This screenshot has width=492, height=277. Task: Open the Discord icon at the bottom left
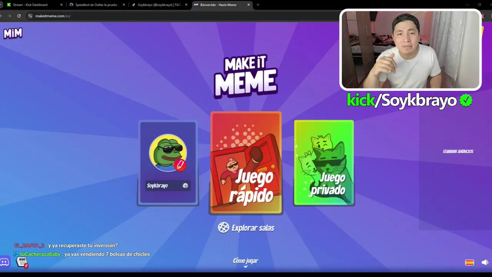click(x=5, y=262)
